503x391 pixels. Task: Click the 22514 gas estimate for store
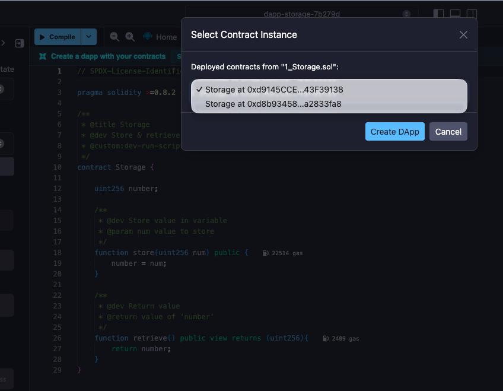pos(282,253)
